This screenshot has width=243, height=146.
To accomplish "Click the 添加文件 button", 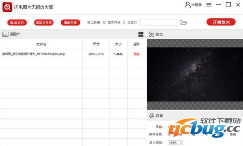I will pos(17,23).
